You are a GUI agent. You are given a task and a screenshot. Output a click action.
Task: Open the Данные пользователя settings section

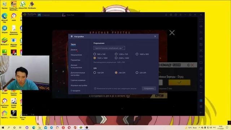(76, 66)
